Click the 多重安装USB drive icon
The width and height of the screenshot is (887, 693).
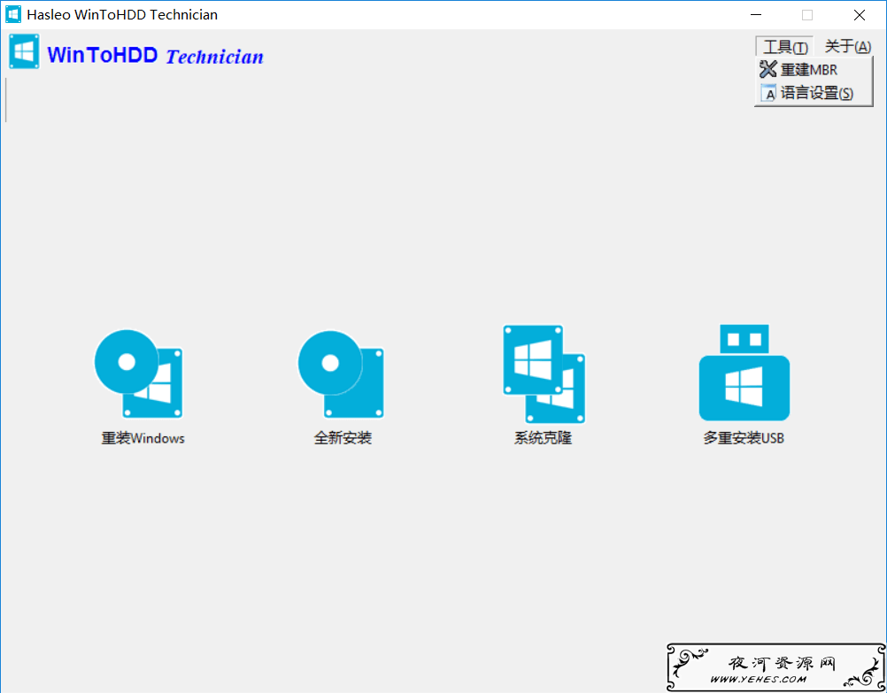pyautogui.click(x=744, y=373)
